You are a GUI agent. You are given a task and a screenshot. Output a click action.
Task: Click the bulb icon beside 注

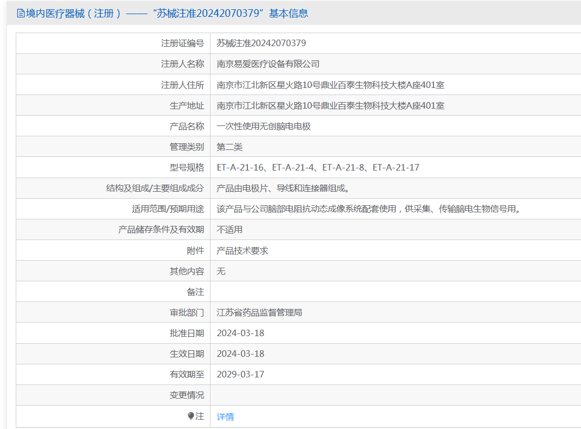[x=191, y=416]
